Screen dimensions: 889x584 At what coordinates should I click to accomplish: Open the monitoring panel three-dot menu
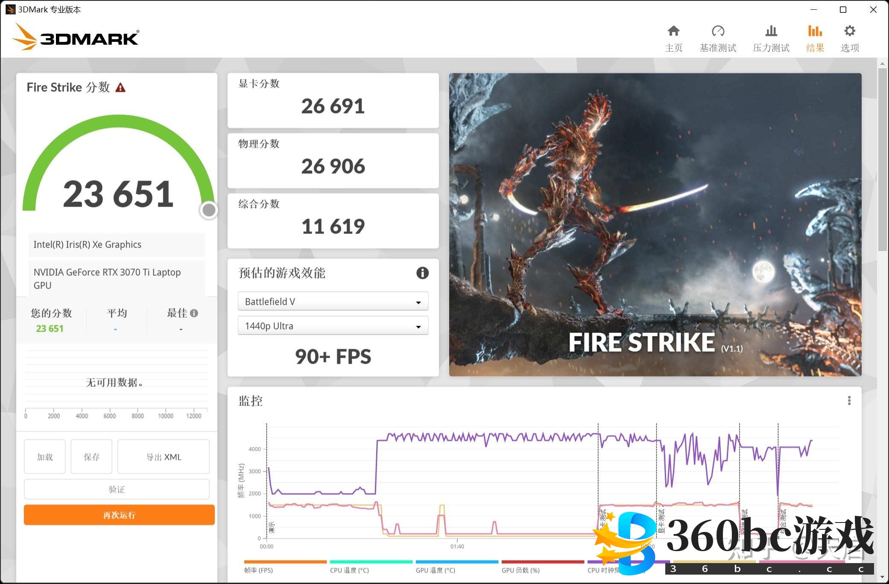849,400
